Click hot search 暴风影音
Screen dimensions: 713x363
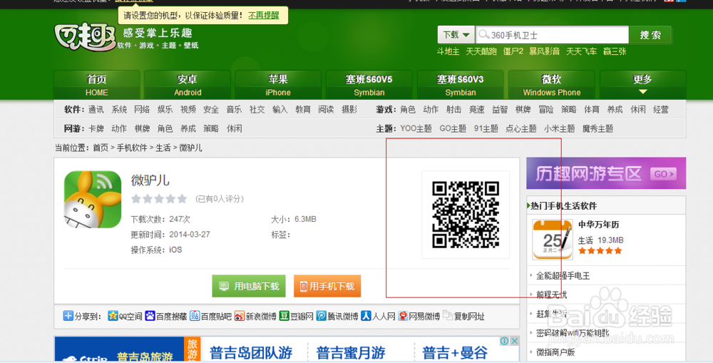(544, 51)
